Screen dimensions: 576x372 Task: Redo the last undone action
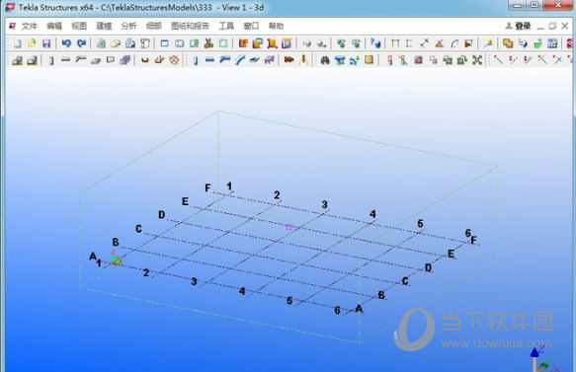click(x=81, y=43)
